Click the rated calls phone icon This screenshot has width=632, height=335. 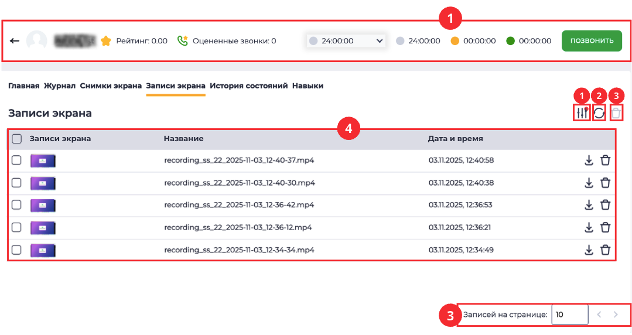[x=183, y=41]
